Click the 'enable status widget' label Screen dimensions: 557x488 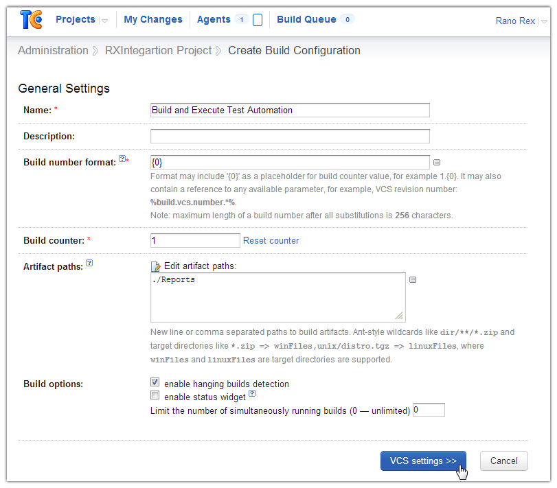coord(205,397)
